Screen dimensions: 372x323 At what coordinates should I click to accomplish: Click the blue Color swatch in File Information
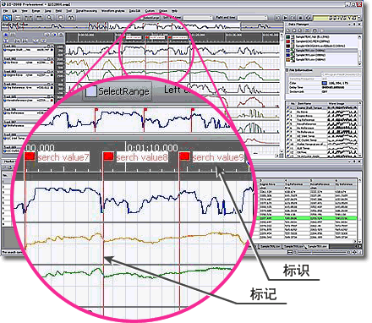click(325, 83)
